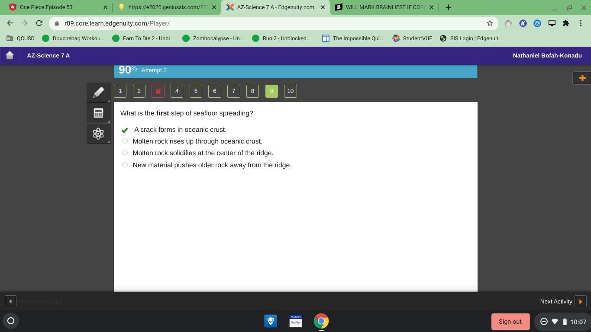The width and height of the screenshot is (591, 332).
Task: Click the orange plus expand button
Action: [x=582, y=78]
